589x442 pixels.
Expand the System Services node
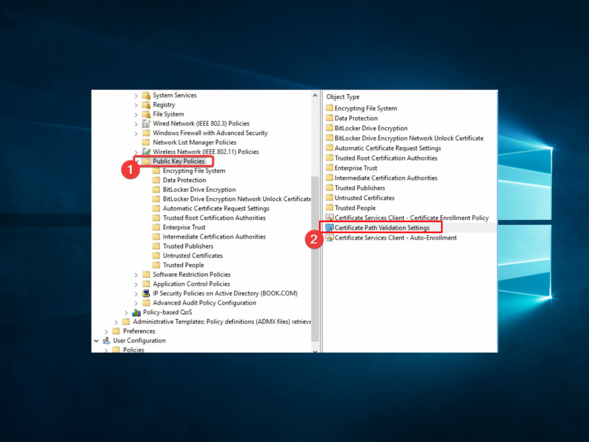pos(136,95)
